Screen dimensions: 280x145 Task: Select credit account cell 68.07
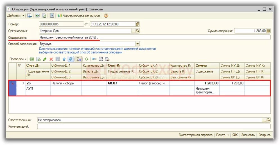click(122, 83)
